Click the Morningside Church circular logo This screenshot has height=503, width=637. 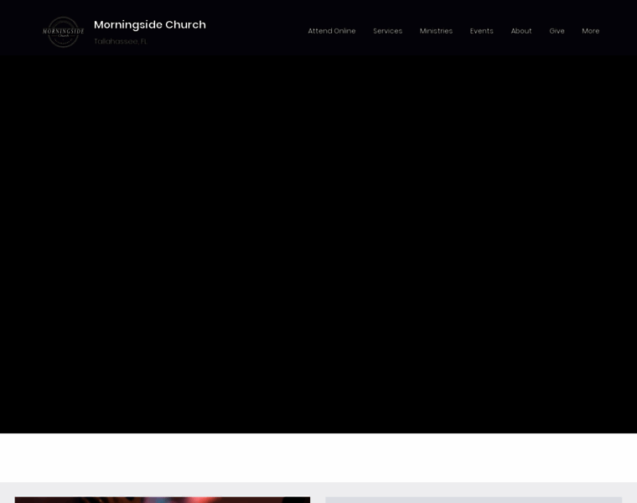(64, 32)
